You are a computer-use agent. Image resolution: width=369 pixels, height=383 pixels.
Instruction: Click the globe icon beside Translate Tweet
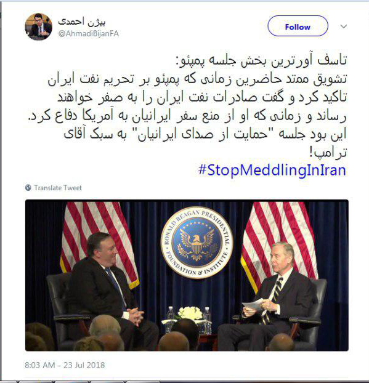pos(28,188)
